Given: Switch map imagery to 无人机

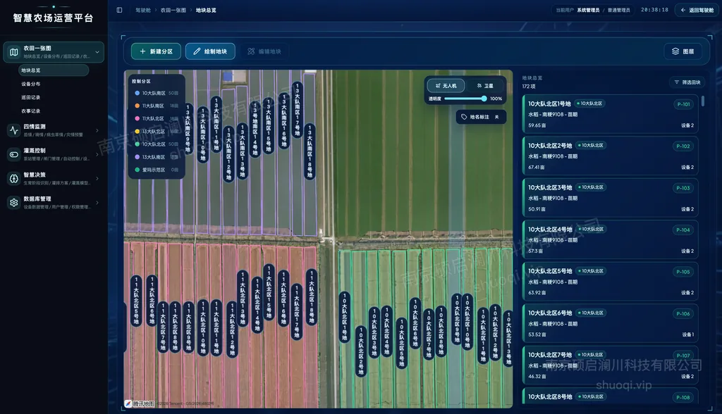Looking at the screenshot, I should pyautogui.click(x=446, y=86).
